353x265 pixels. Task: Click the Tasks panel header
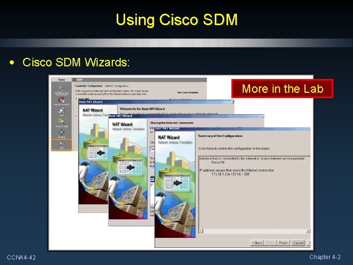(x=61, y=80)
